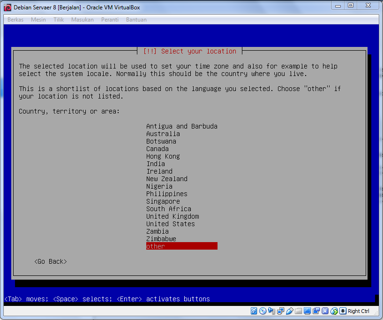The height and width of the screenshot is (320, 383).
Task: Click the USB devices status icon
Action: pyautogui.click(x=289, y=311)
